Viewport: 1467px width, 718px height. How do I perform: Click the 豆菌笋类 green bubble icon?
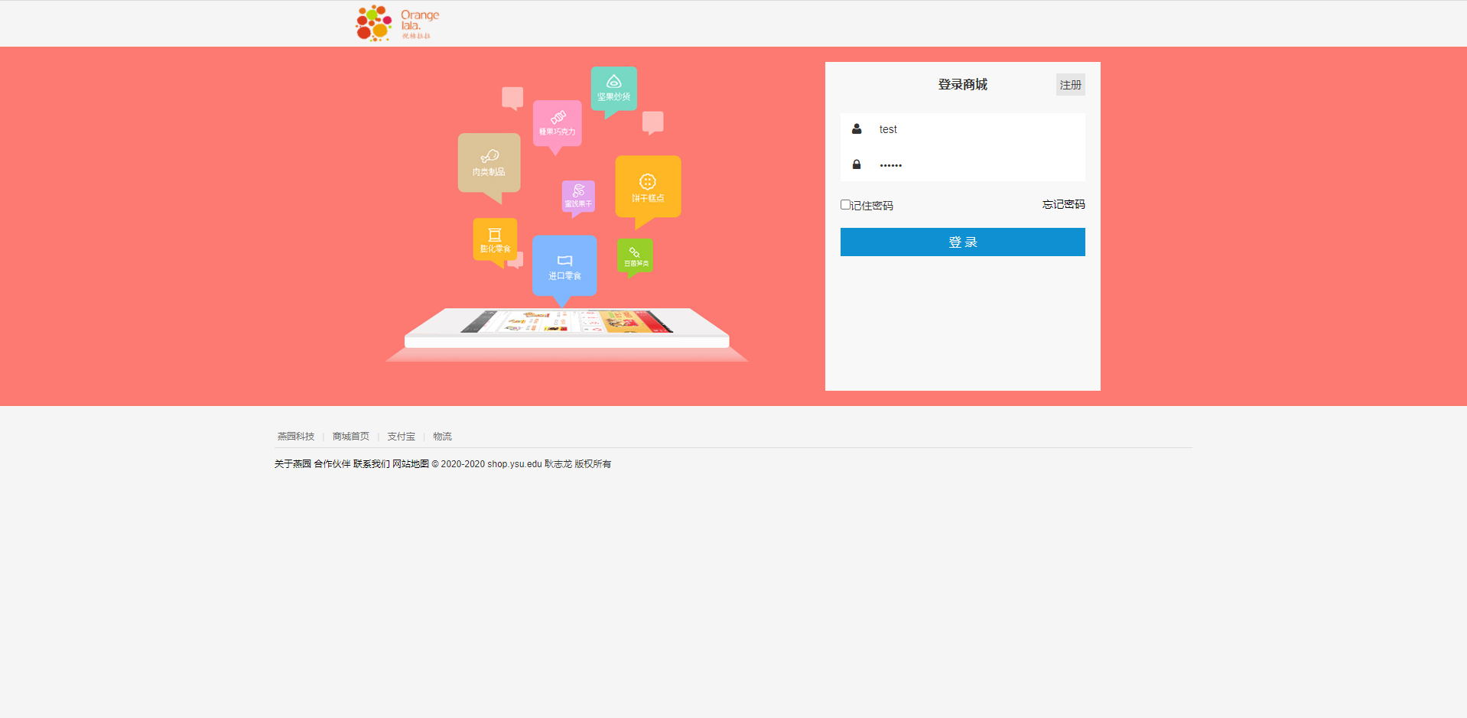pyautogui.click(x=635, y=257)
